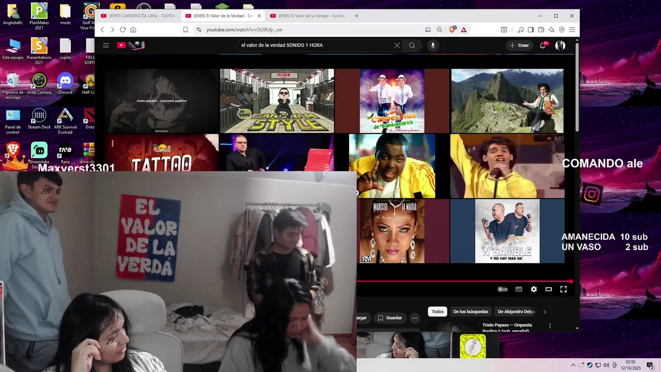Click the Crear button
Screen dimensions: 661x372
pyautogui.click(x=520, y=45)
